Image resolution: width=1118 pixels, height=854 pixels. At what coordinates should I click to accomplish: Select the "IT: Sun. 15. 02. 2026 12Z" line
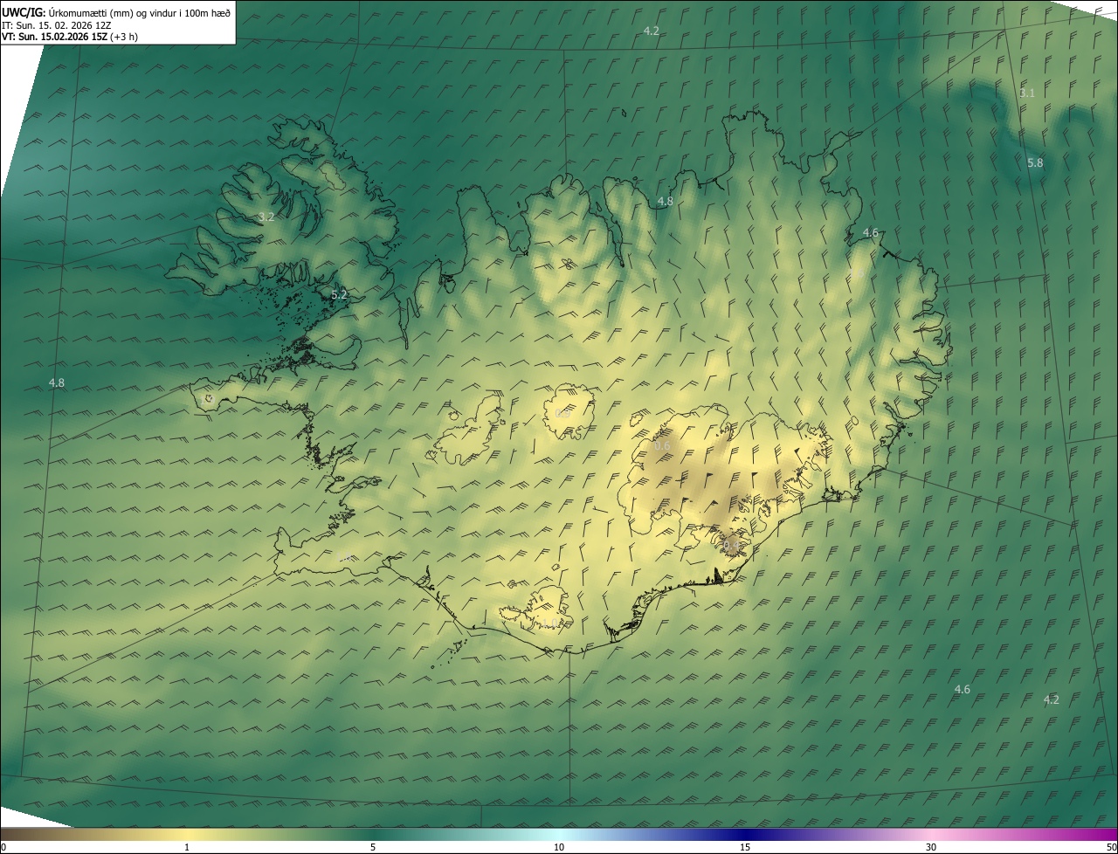[x=57, y=25]
